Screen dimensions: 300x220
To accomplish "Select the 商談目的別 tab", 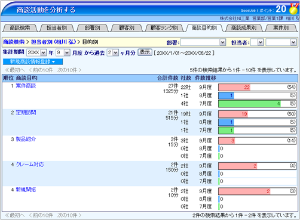I will pyautogui.click(x=204, y=28).
